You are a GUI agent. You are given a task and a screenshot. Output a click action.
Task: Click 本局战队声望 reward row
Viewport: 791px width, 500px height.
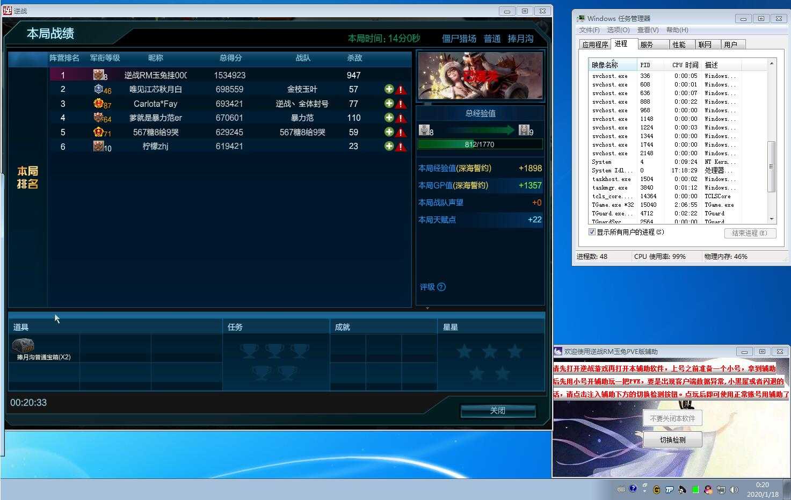(x=480, y=202)
